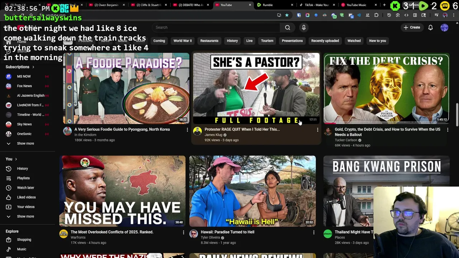Click the page vertical scrollbar
459x258 pixels.
457,115
